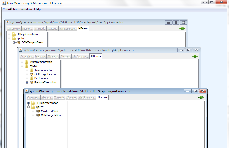The height and width of the screenshot is (148, 229).
Task: Open the Help menu
Action: 37,9
